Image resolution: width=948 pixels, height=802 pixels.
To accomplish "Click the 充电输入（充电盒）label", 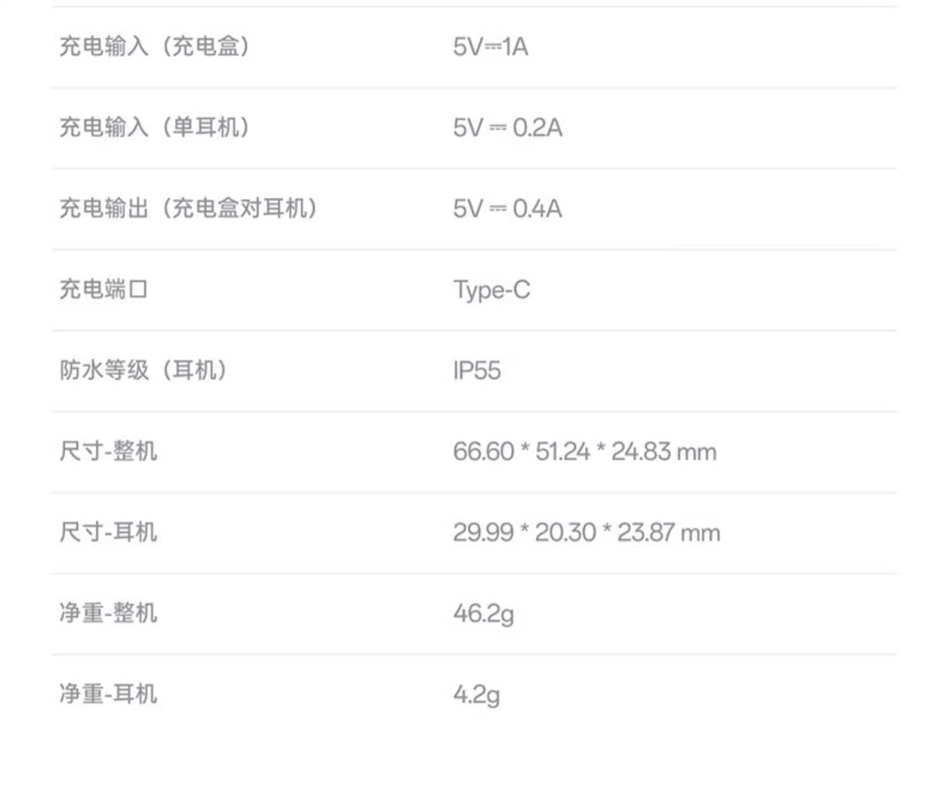I will point(154,46).
